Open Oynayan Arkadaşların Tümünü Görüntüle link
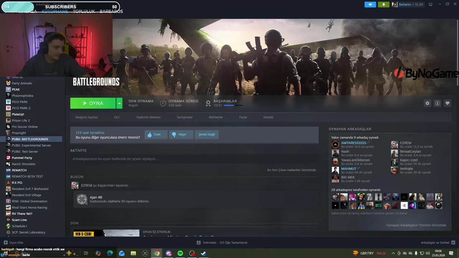The image size is (459, 258). pos(416,225)
